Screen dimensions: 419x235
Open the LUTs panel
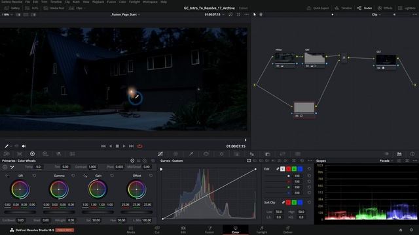tap(32, 8)
